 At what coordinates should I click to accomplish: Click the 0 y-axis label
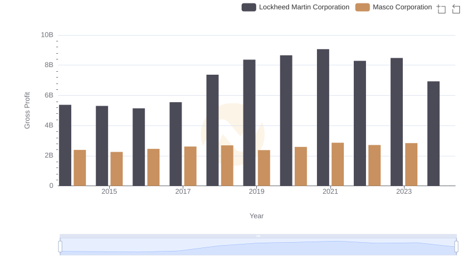click(x=51, y=186)
